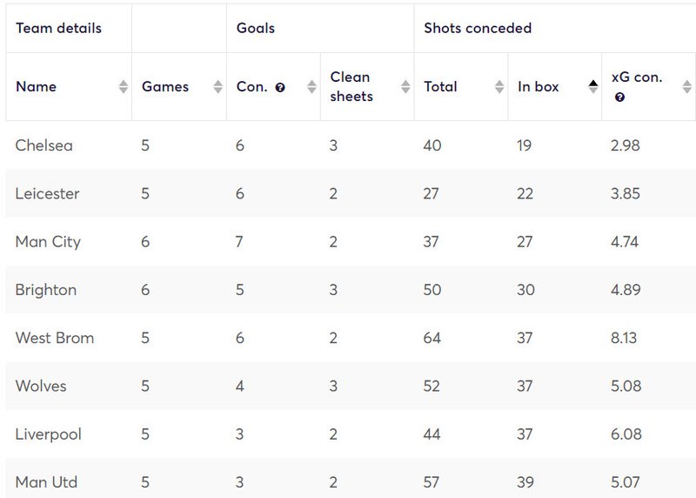Click the xG con. sort arrows
Viewport: 696px width, 498px height.
(x=687, y=87)
